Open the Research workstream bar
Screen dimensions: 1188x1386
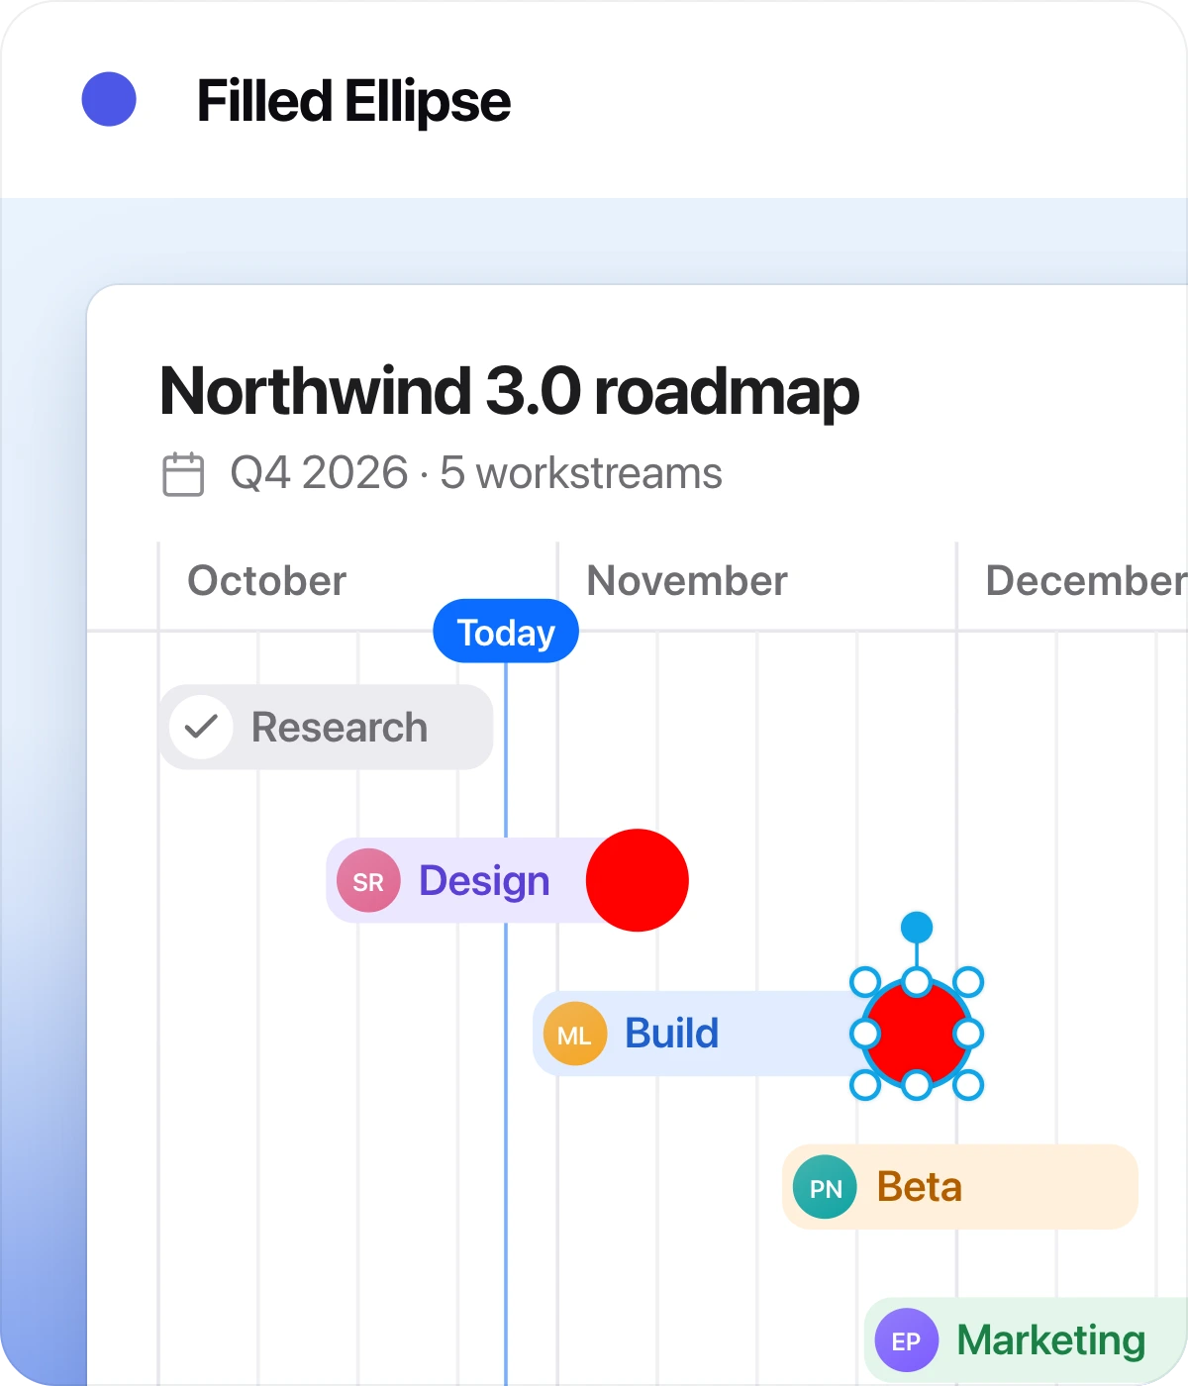(x=326, y=727)
